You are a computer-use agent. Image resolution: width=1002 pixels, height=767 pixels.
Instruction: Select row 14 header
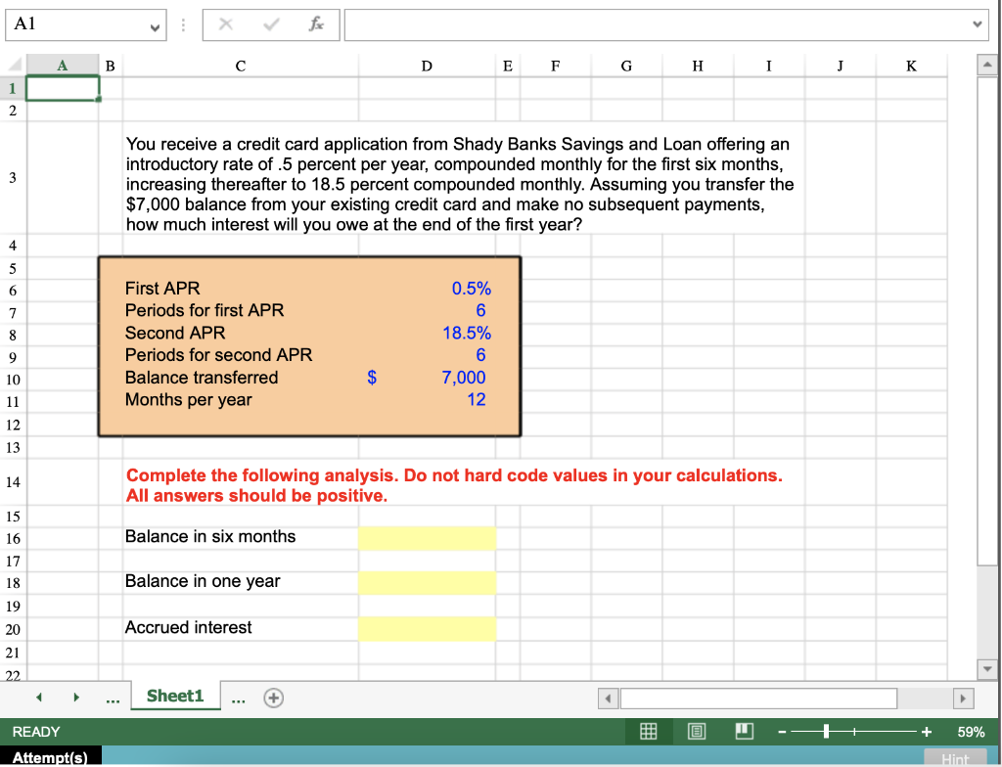click(13, 482)
